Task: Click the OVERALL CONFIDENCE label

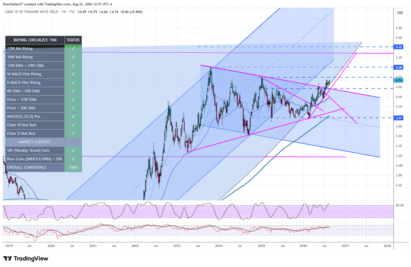Action: coord(27,167)
